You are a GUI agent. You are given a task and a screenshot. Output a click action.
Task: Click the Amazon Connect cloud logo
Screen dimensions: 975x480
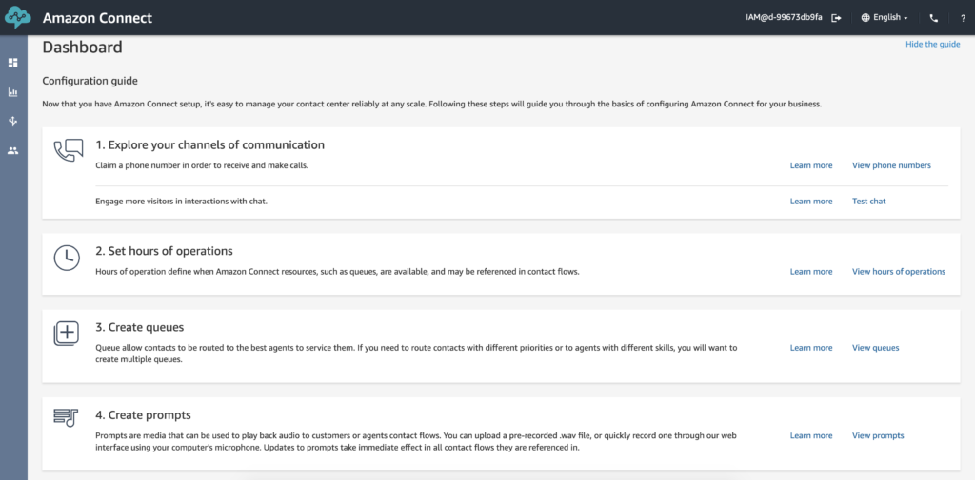pyautogui.click(x=17, y=17)
